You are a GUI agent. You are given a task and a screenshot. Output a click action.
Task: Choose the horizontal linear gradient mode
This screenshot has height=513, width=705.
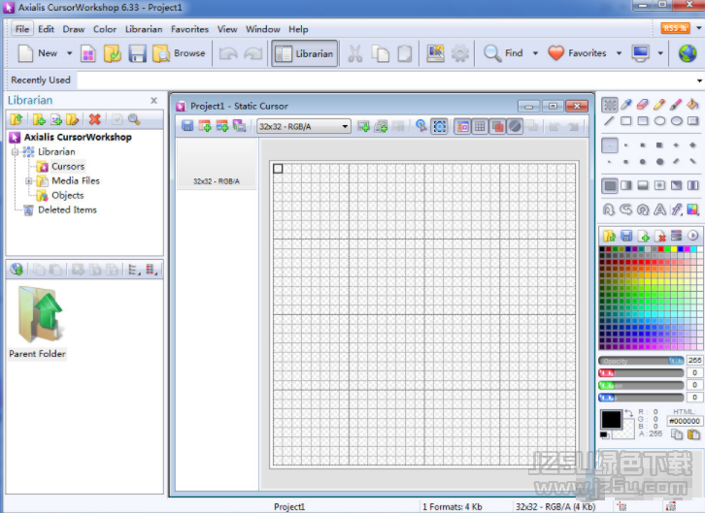click(626, 185)
